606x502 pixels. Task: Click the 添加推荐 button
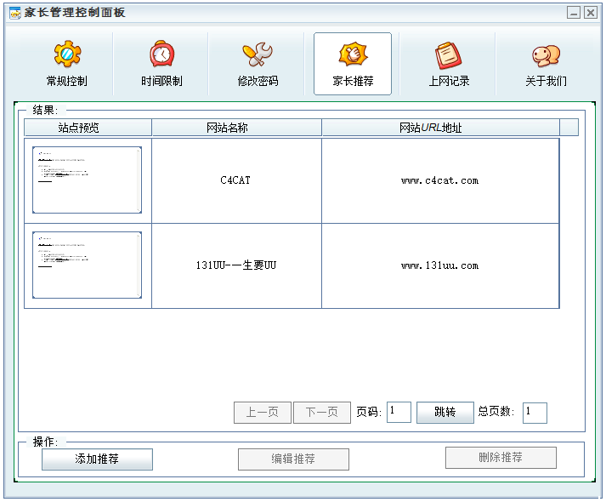coord(97,459)
